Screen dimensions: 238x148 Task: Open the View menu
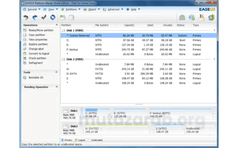click(51, 9)
